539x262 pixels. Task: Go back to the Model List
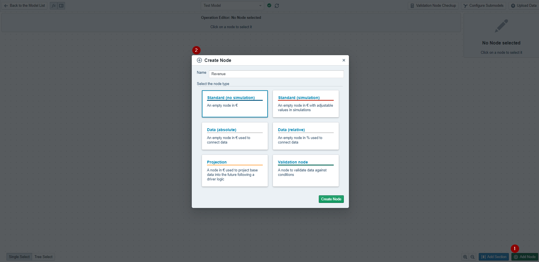click(x=24, y=6)
